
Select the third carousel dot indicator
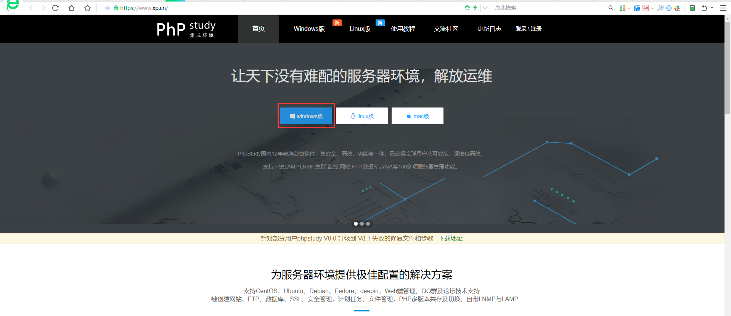[368, 224]
